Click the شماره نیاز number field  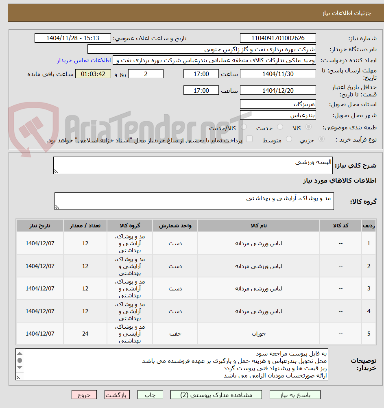[278, 38]
